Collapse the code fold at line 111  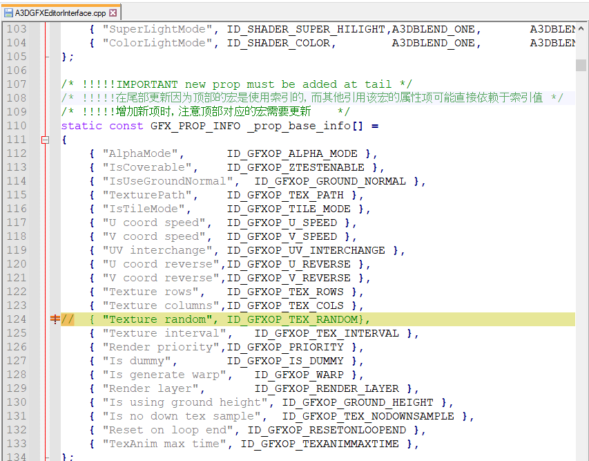click(45, 140)
